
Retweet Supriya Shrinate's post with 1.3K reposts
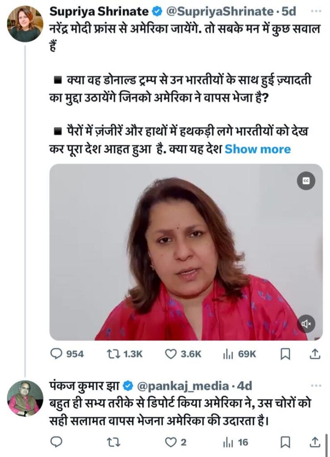[125, 354]
